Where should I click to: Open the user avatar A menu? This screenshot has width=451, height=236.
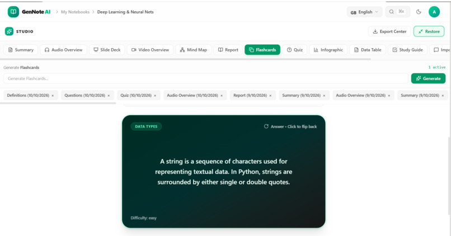pos(434,12)
